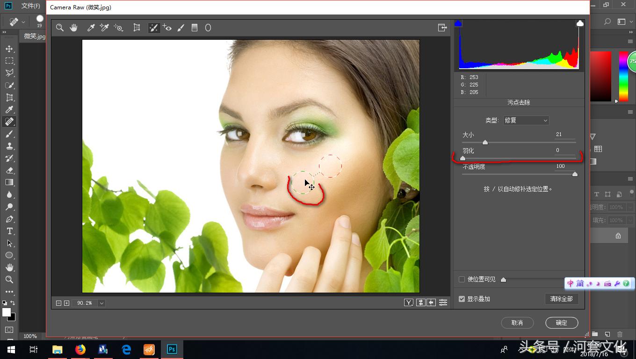Open the Graduated Filter tool

tap(195, 28)
